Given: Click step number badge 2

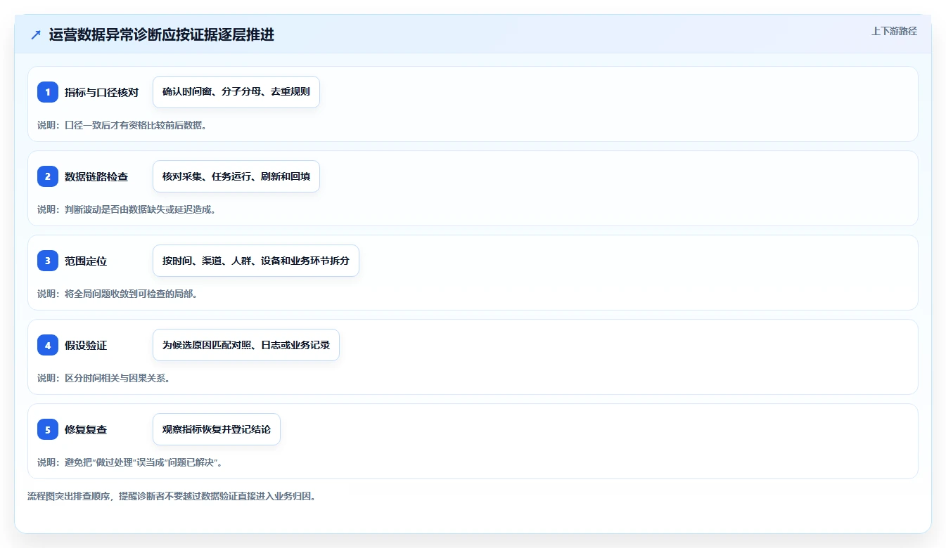Looking at the screenshot, I should coord(48,176).
